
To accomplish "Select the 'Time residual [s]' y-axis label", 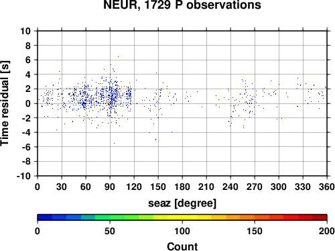I will point(5,103).
